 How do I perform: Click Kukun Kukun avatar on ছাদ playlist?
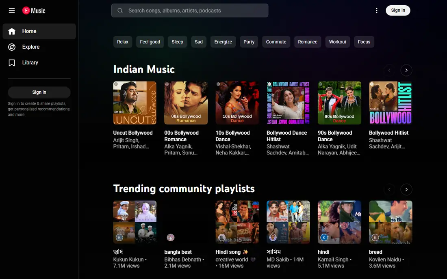point(119,238)
